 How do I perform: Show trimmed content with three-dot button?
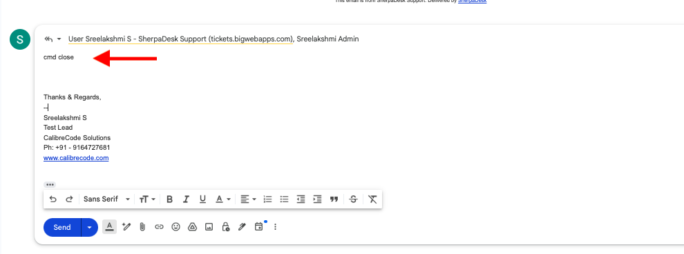50,185
